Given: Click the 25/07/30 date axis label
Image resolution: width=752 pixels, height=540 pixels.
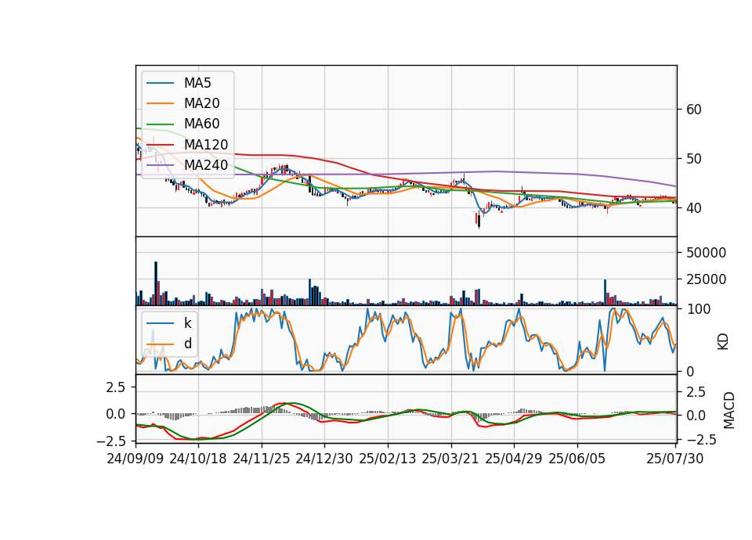Looking at the screenshot, I should (675, 459).
